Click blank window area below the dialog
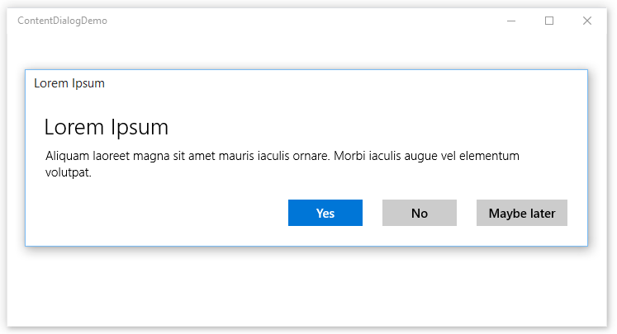 point(307,287)
